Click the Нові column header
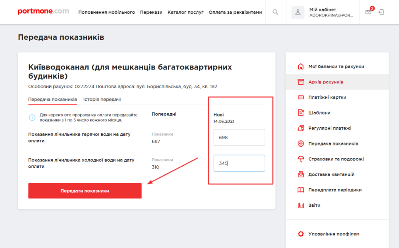 (219, 114)
